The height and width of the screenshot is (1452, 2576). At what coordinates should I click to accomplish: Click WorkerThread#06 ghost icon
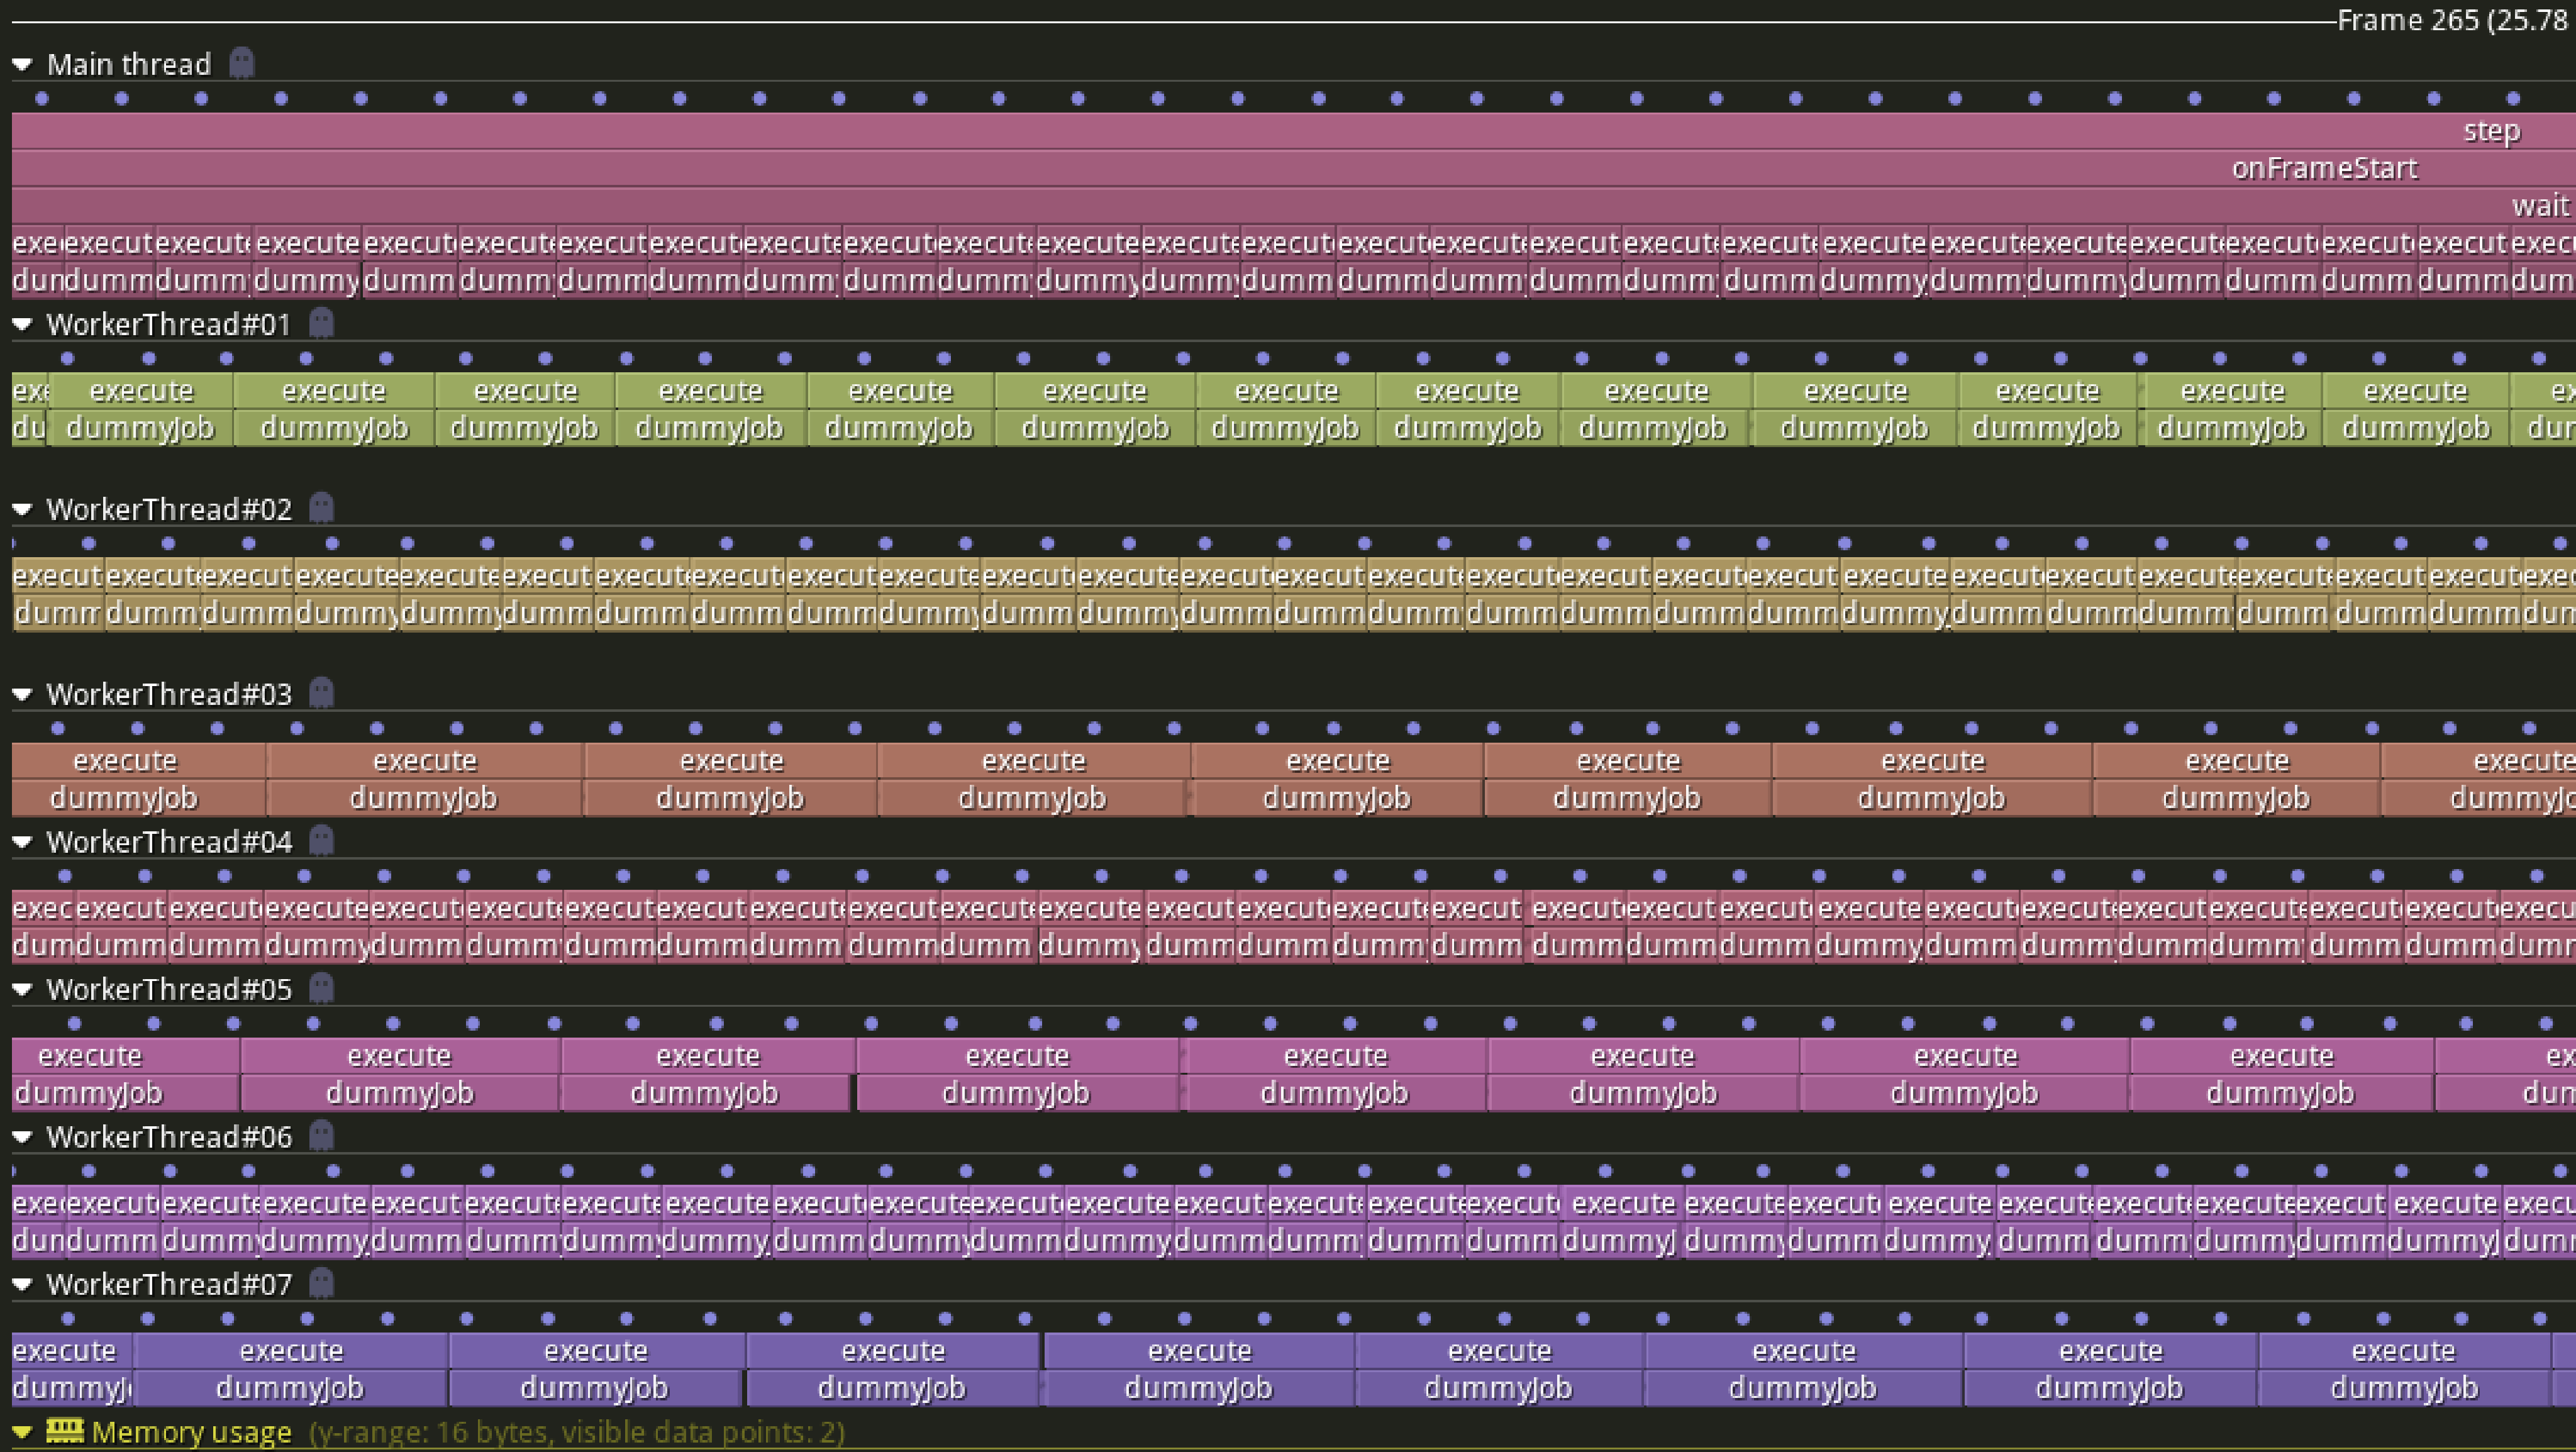[x=321, y=1136]
